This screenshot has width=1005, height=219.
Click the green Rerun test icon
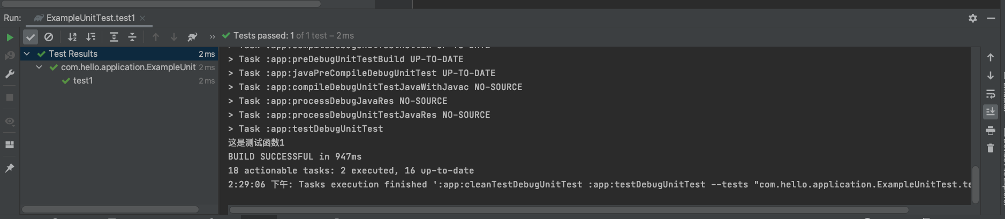click(10, 37)
